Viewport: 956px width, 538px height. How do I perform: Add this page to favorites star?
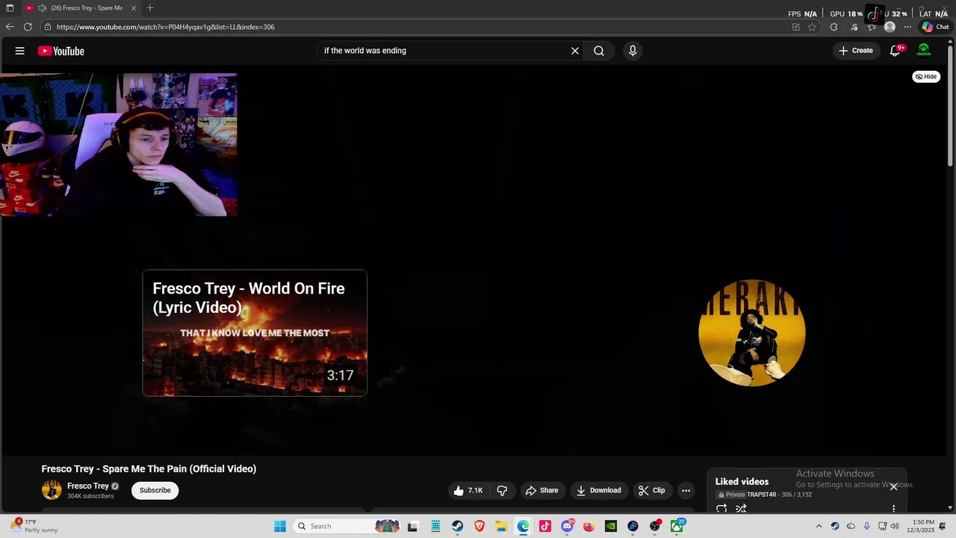coord(812,27)
